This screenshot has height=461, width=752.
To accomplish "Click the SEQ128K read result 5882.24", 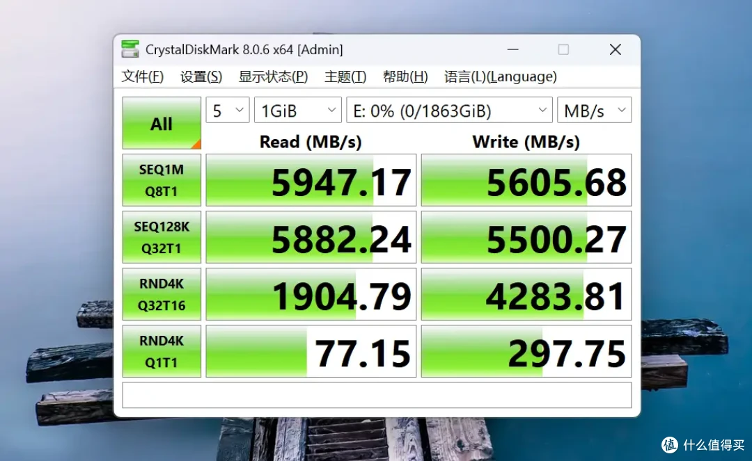I will pos(311,237).
